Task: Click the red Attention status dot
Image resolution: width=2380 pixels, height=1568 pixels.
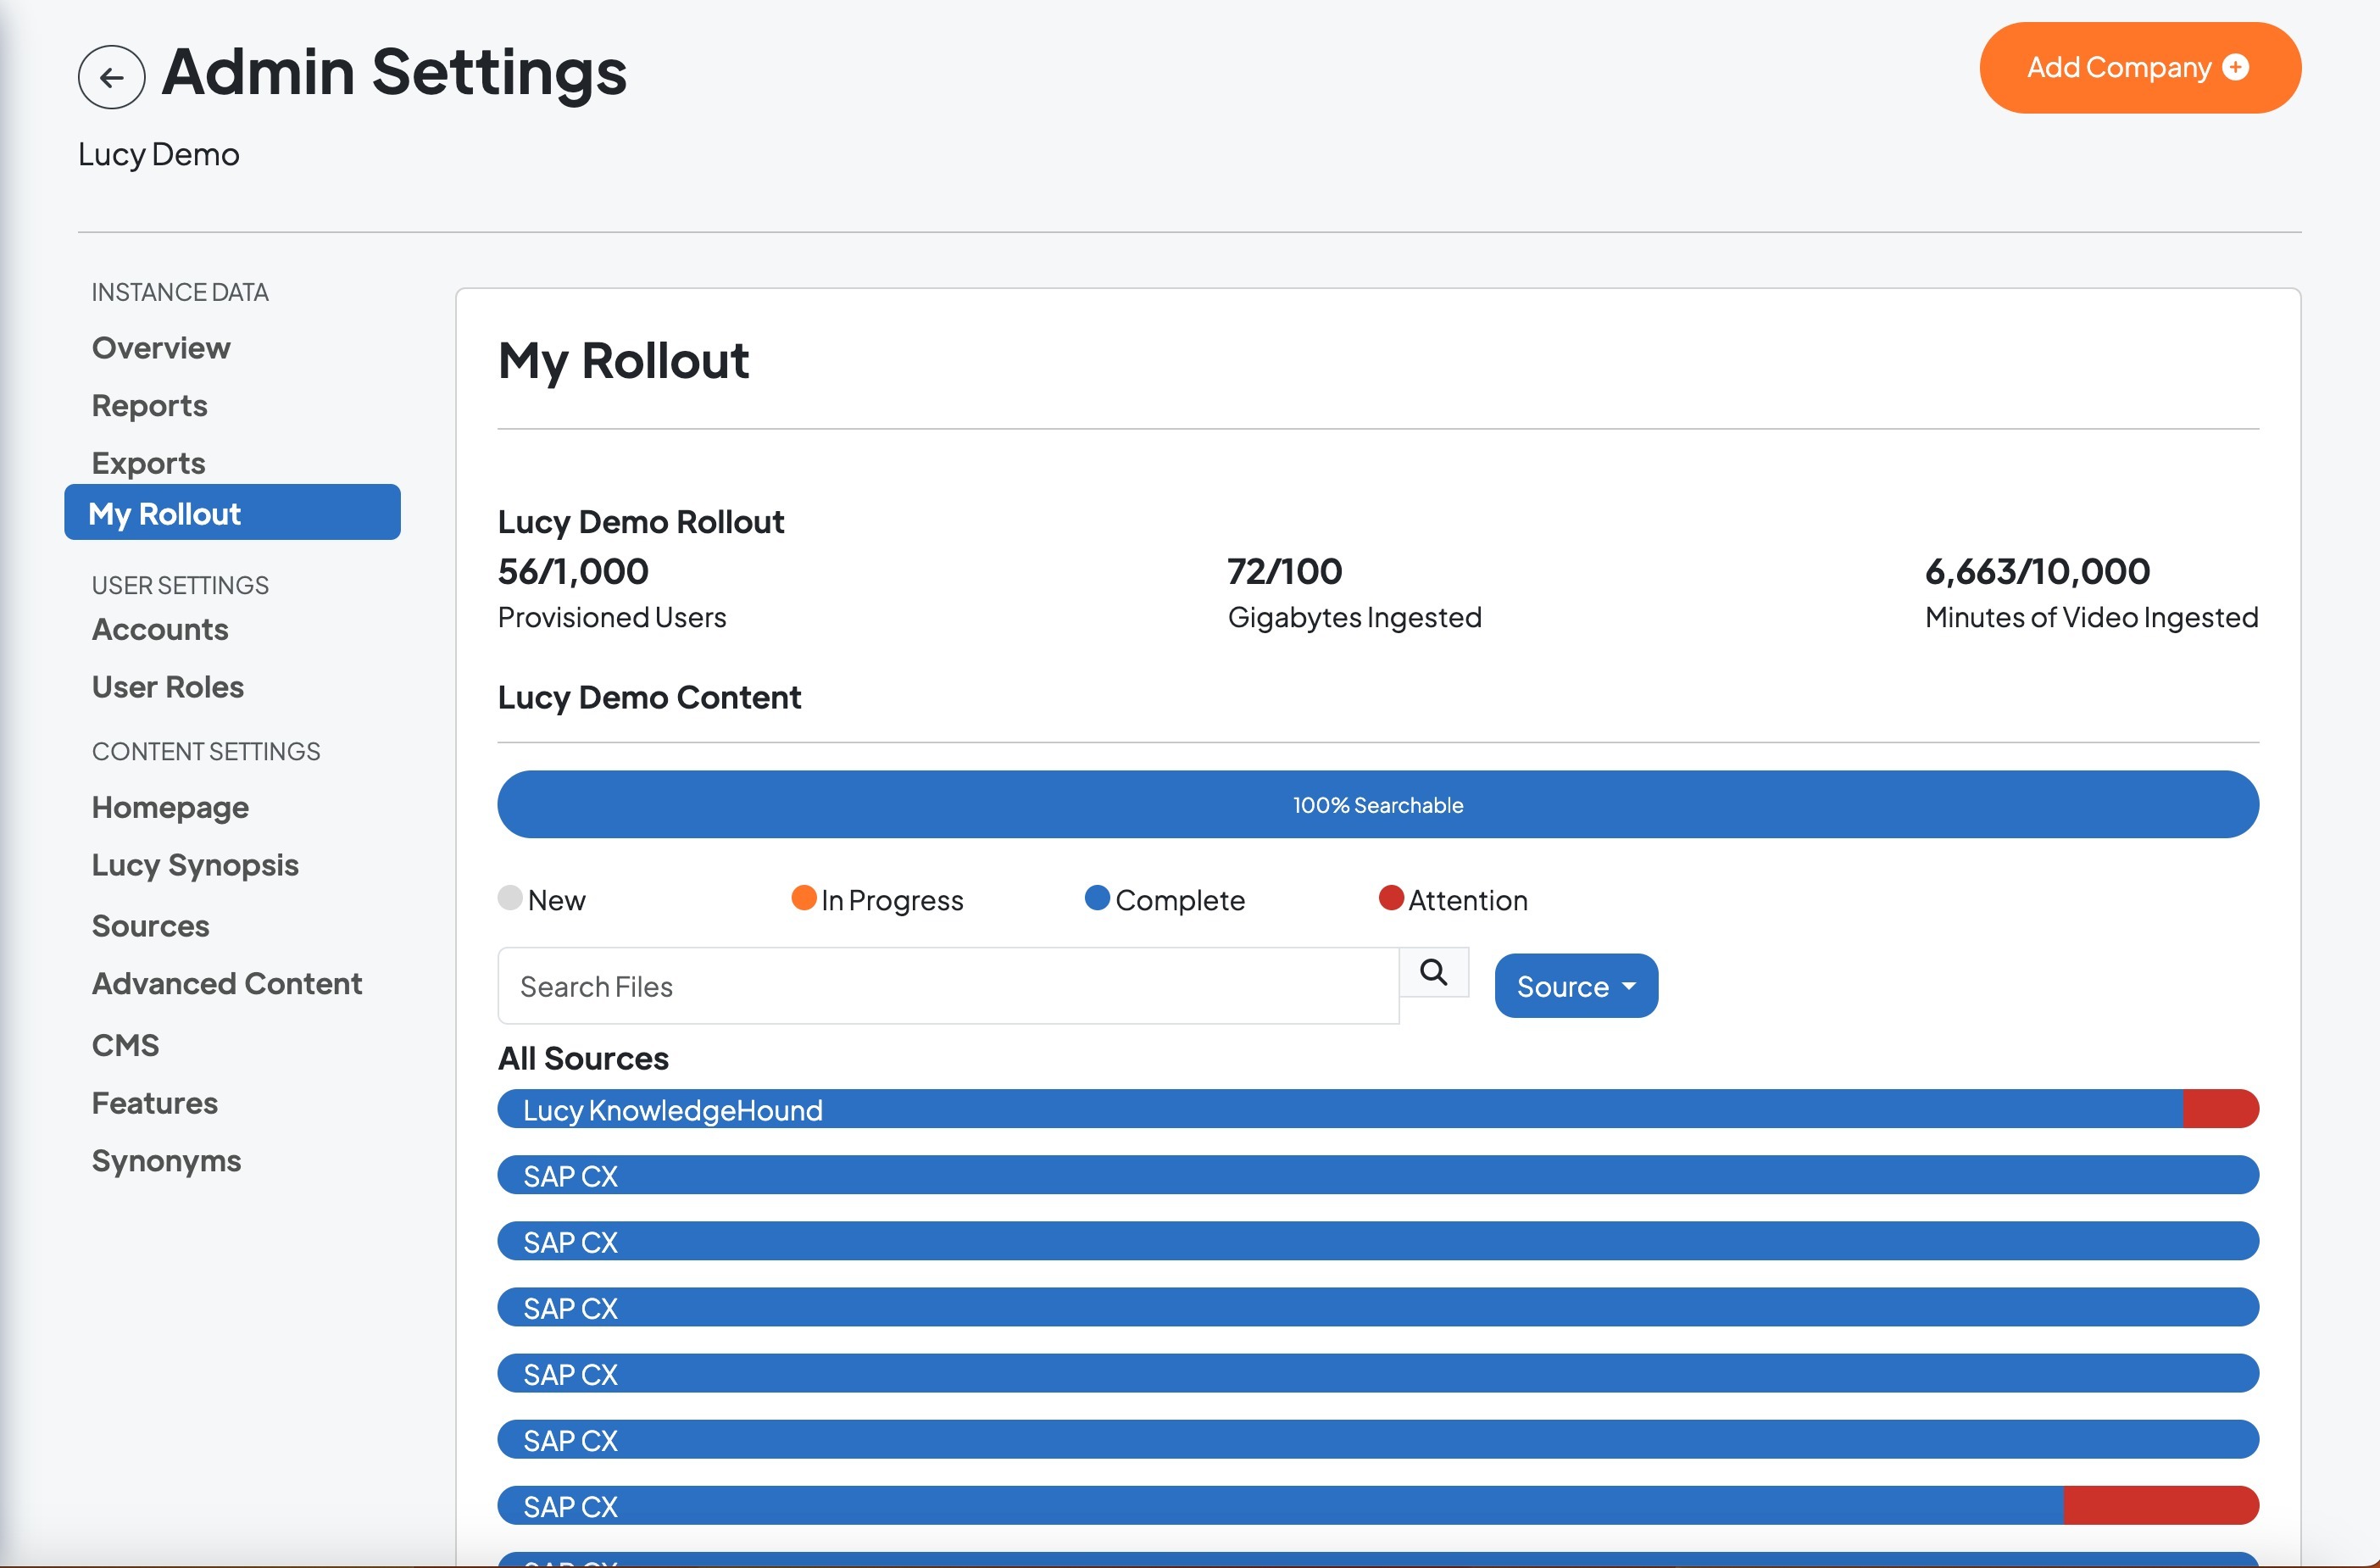Action: tap(1391, 897)
